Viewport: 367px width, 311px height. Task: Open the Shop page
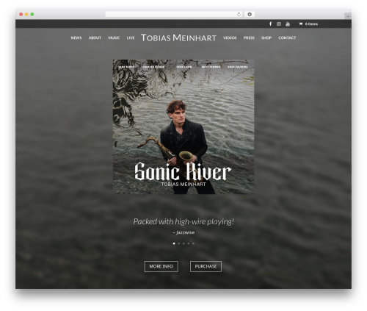tap(266, 37)
